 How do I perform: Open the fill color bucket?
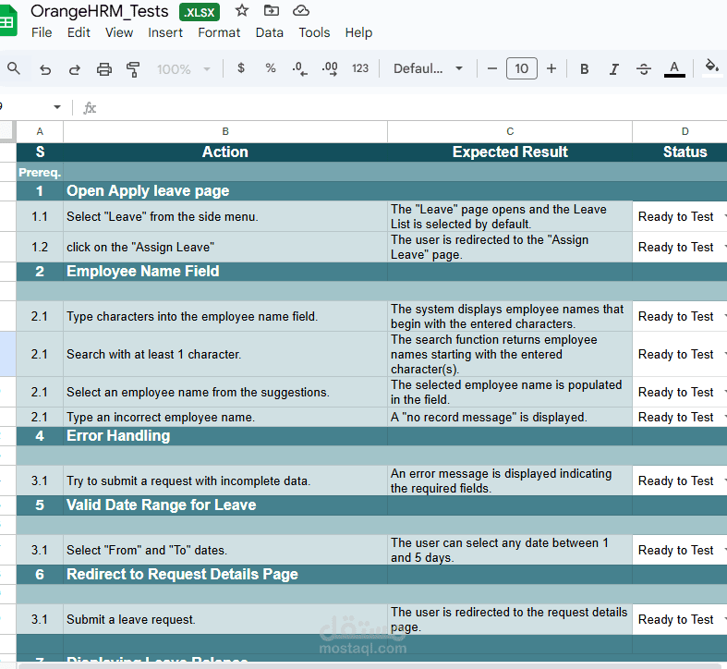coord(711,67)
